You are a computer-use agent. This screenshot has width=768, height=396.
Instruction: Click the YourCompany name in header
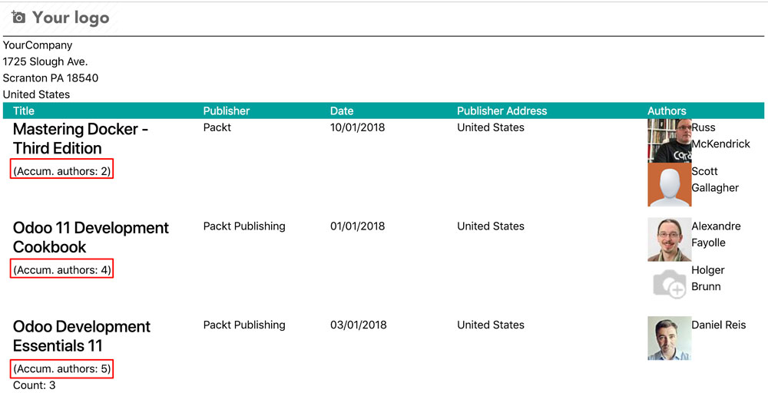(38, 45)
